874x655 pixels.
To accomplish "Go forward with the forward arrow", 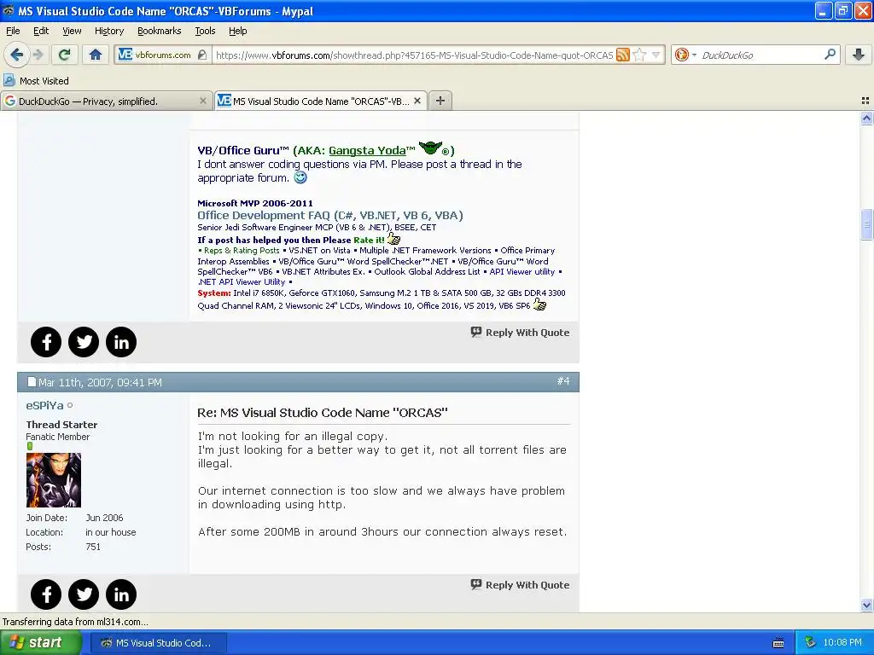I will pos(38,55).
